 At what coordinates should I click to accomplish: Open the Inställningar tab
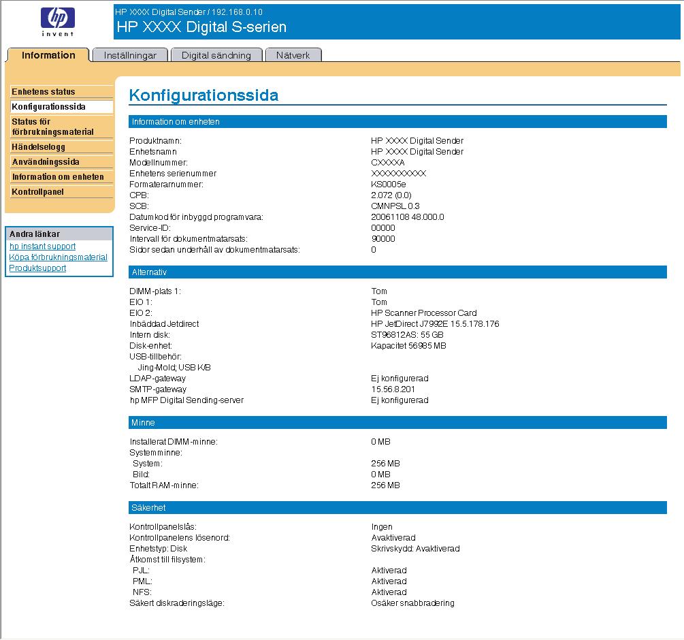coord(130,55)
